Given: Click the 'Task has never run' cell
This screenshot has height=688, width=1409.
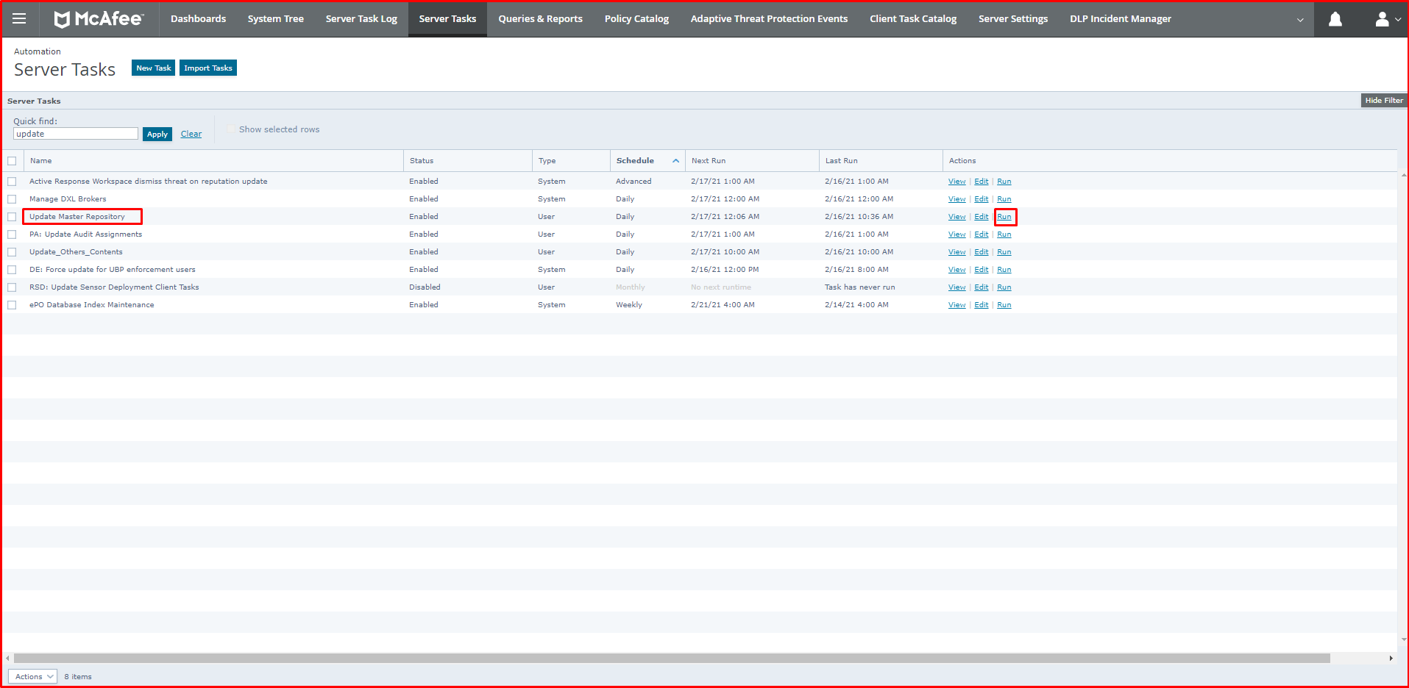Looking at the screenshot, I should pyautogui.click(x=859, y=287).
